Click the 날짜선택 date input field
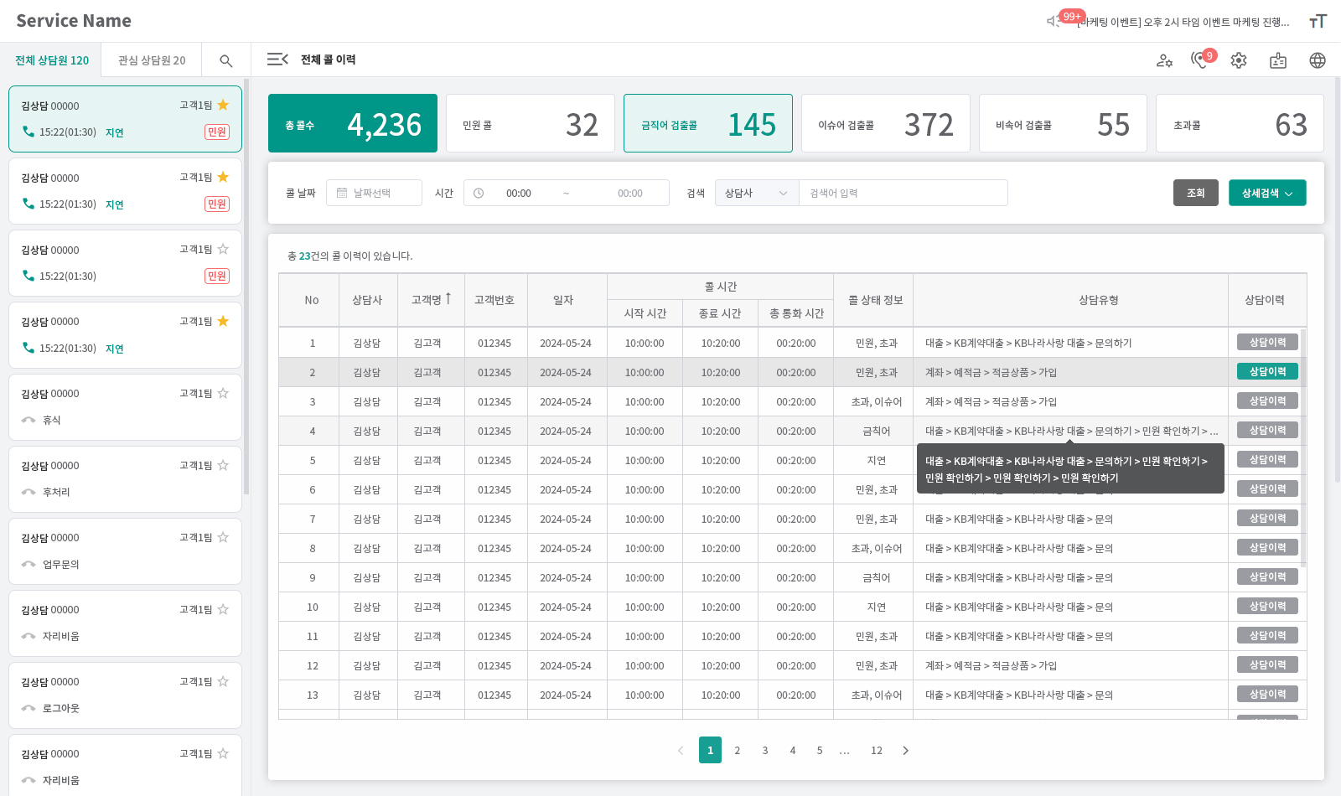The image size is (1341, 796). pos(374,193)
